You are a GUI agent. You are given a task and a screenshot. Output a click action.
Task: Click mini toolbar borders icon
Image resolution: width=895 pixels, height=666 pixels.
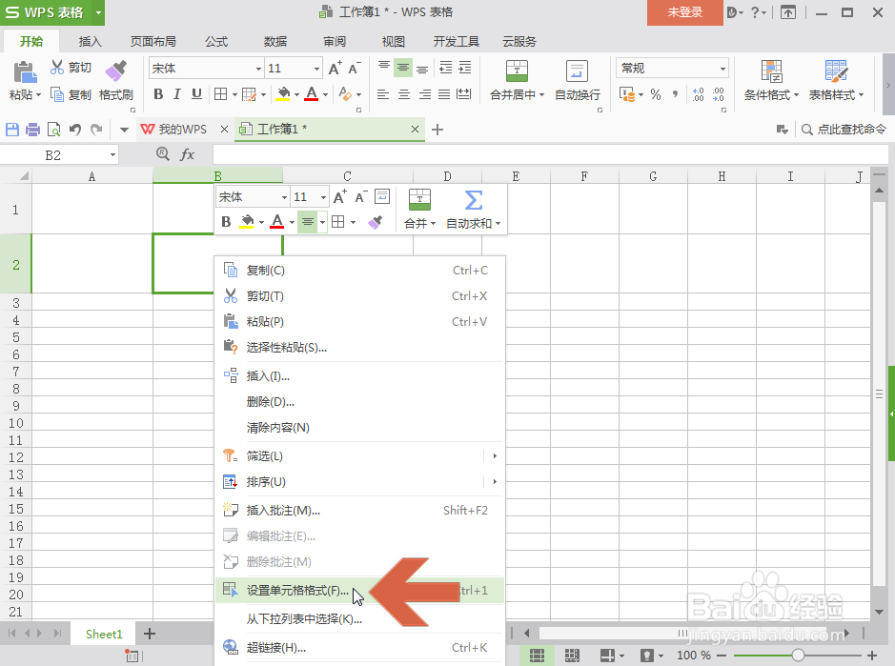click(x=338, y=221)
